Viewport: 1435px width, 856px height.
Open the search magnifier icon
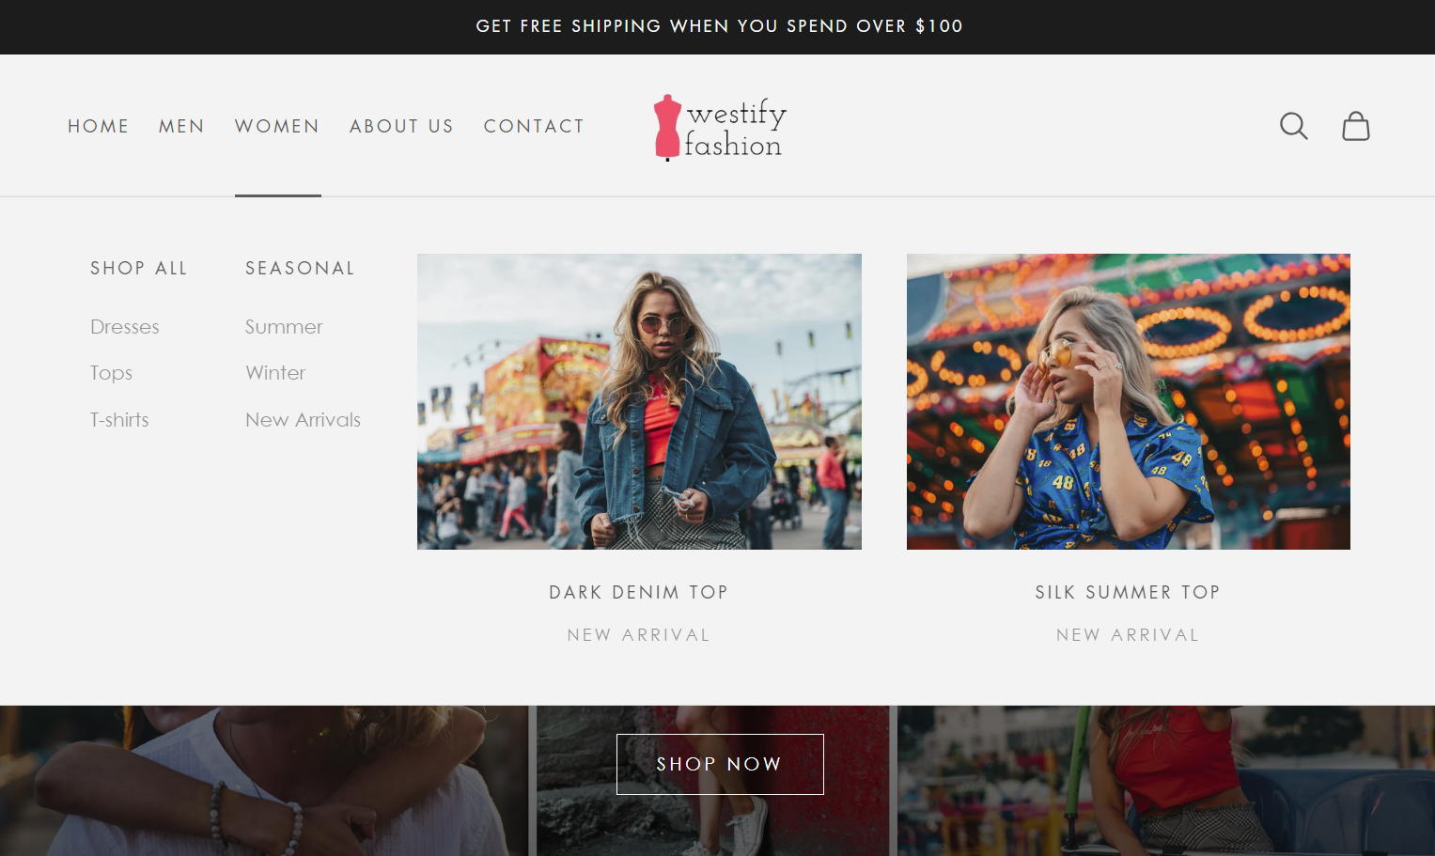pos(1293,126)
